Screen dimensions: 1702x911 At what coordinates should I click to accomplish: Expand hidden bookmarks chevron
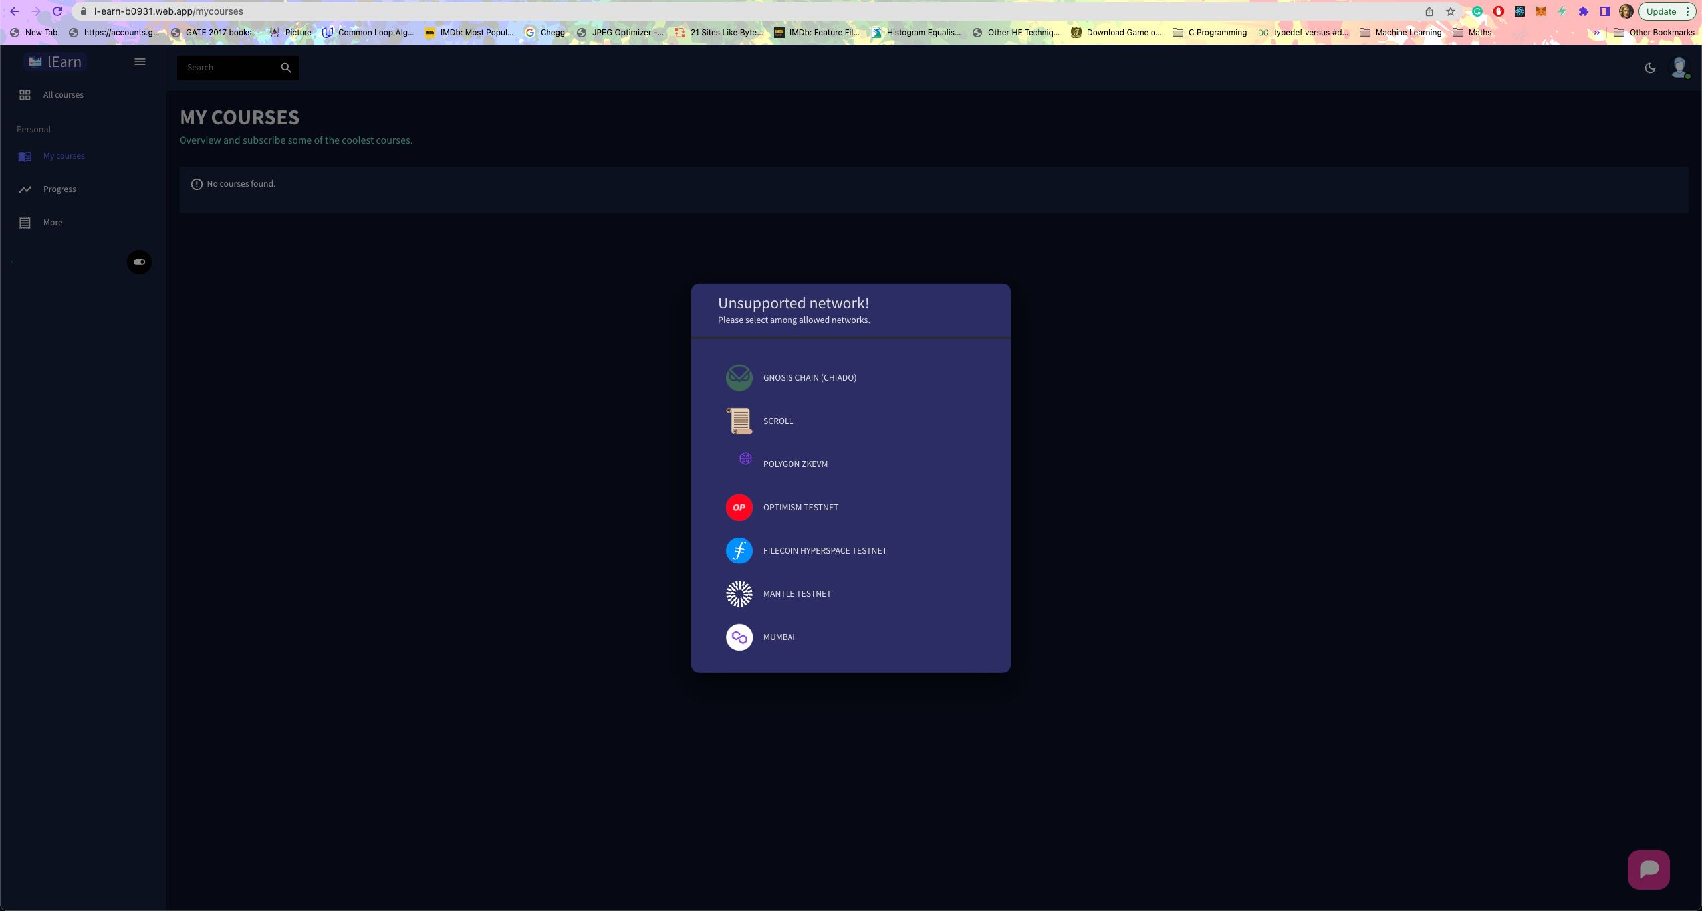point(1596,32)
